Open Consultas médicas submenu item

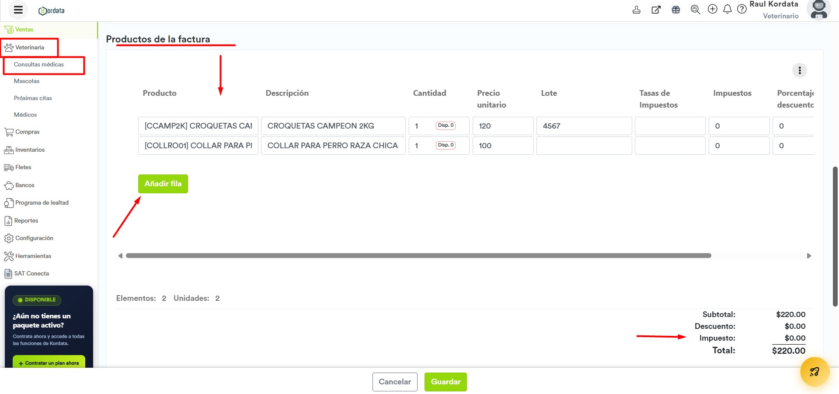(x=38, y=64)
